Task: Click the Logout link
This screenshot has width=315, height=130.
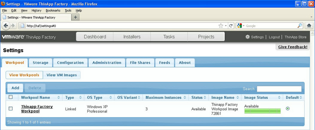Action: (274, 37)
